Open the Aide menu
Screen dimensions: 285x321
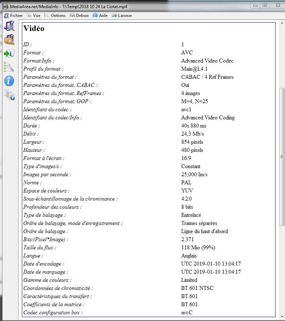pos(101,16)
